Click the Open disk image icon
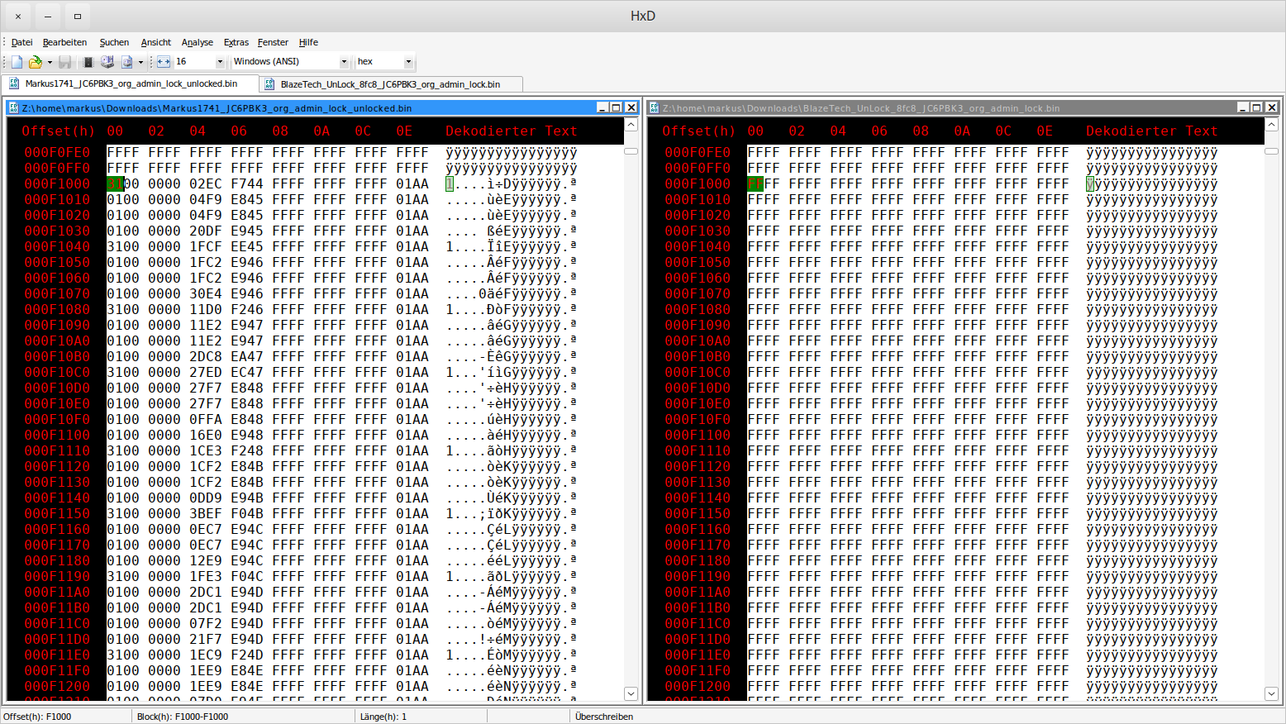Viewport: 1286px width, 724px height. coord(126,62)
